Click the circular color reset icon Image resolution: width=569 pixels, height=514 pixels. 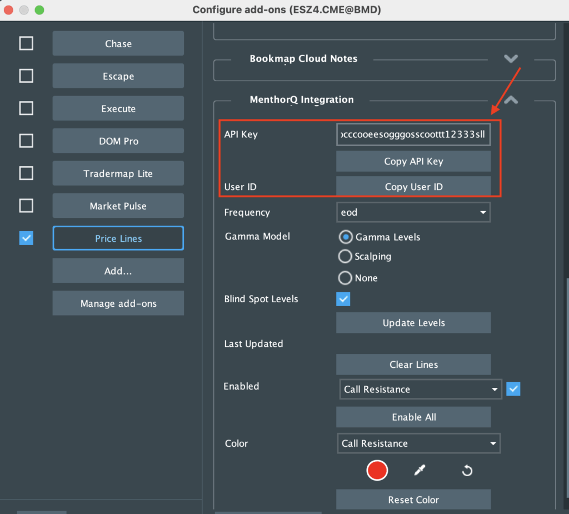pyautogui.click(x=467, y=470)
